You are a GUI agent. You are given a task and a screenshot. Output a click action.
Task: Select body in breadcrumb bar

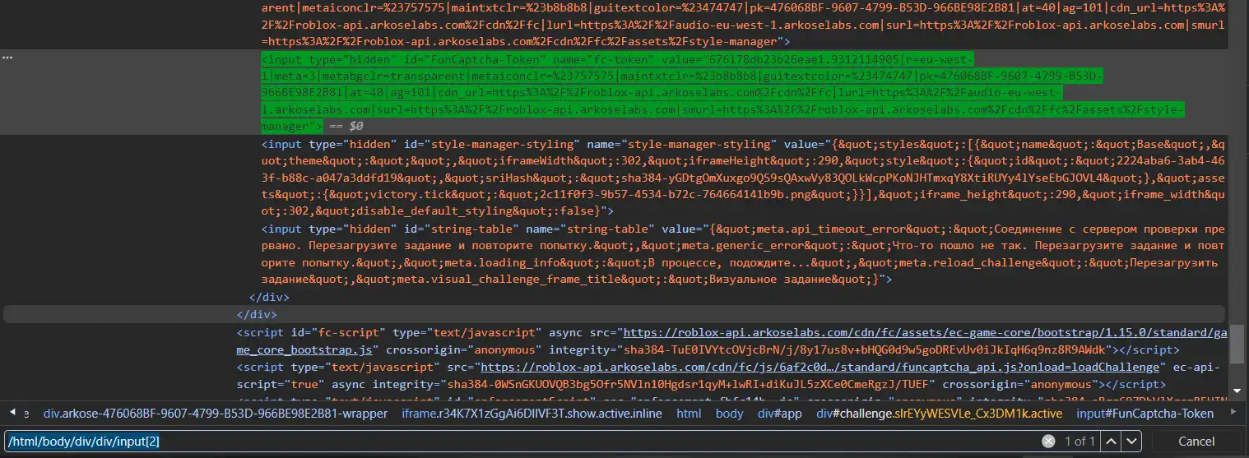(x=729, y=414)
